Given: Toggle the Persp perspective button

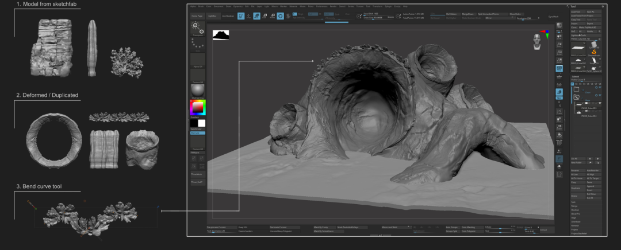Looking at the screenshot, I should click(559, 68).
